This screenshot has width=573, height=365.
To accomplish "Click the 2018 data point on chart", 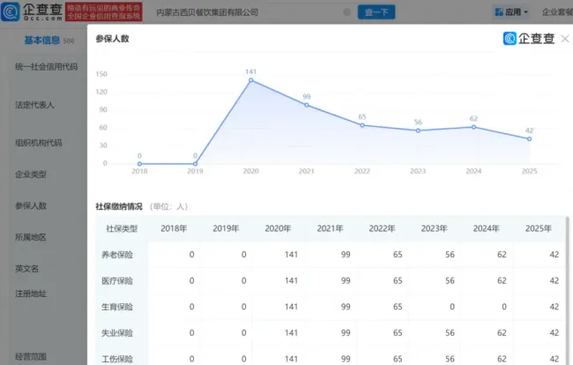I will pyautogui.click(x=139, y=164).
